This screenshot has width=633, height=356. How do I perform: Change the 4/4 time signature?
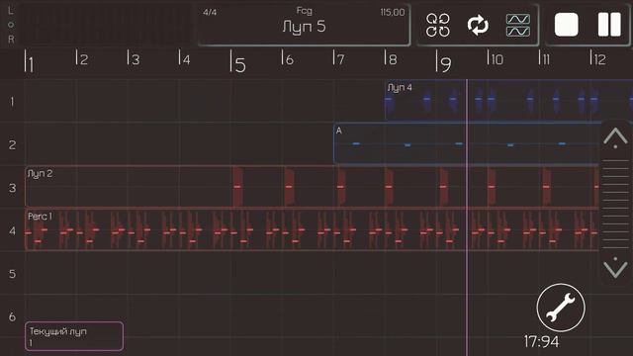click(x=210, y=12)
